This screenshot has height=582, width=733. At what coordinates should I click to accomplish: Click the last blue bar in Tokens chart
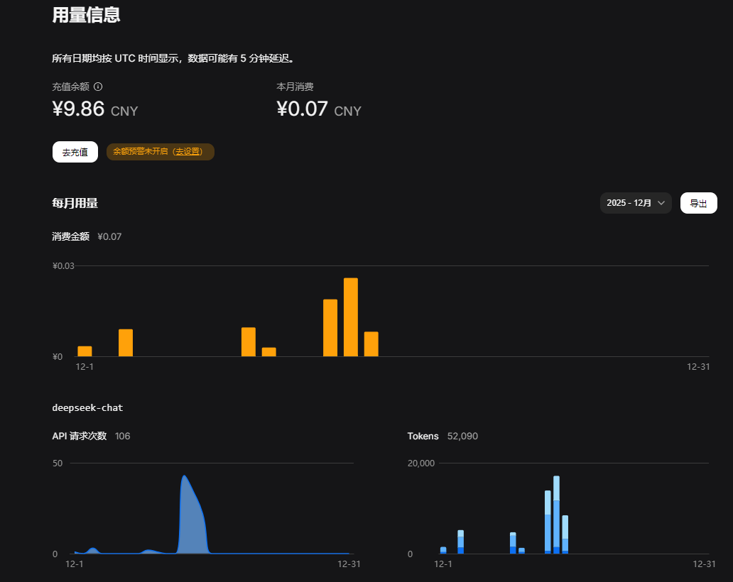[565, 534]
